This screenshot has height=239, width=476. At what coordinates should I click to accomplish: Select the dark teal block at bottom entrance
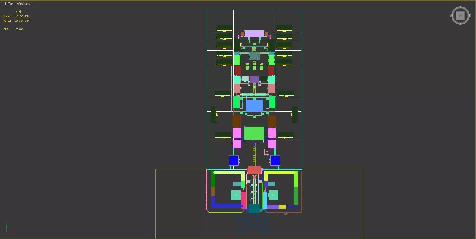click(x=254, y=209)
